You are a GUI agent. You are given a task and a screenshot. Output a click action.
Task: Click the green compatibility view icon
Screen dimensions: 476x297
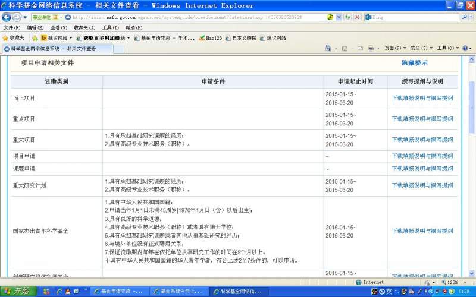330,17
